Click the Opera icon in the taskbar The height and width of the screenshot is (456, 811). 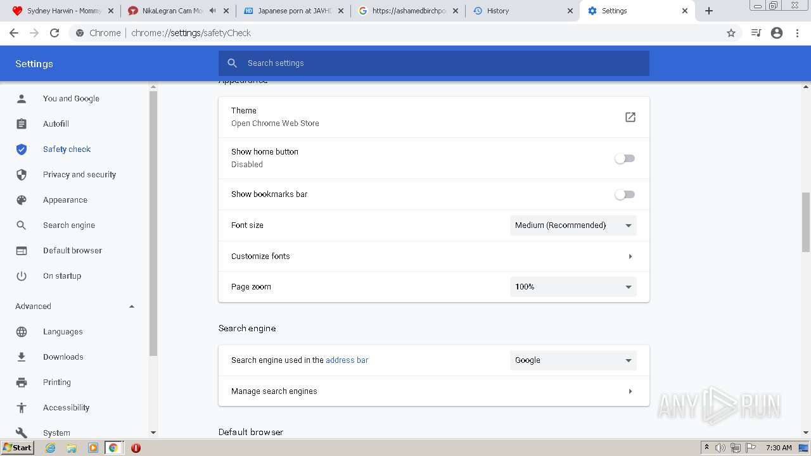(136, 448)
